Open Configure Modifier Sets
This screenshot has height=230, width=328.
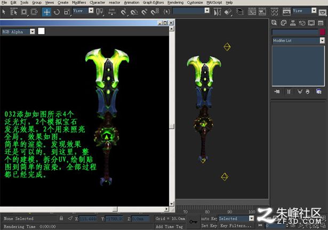click(x=319, y=92)
